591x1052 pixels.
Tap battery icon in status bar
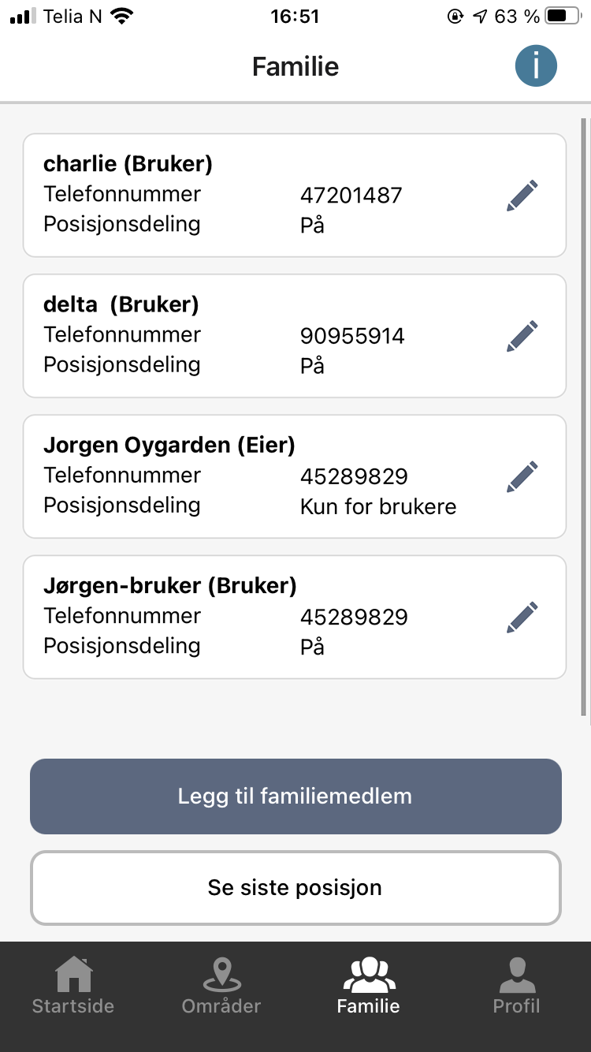tap(563, 17)
